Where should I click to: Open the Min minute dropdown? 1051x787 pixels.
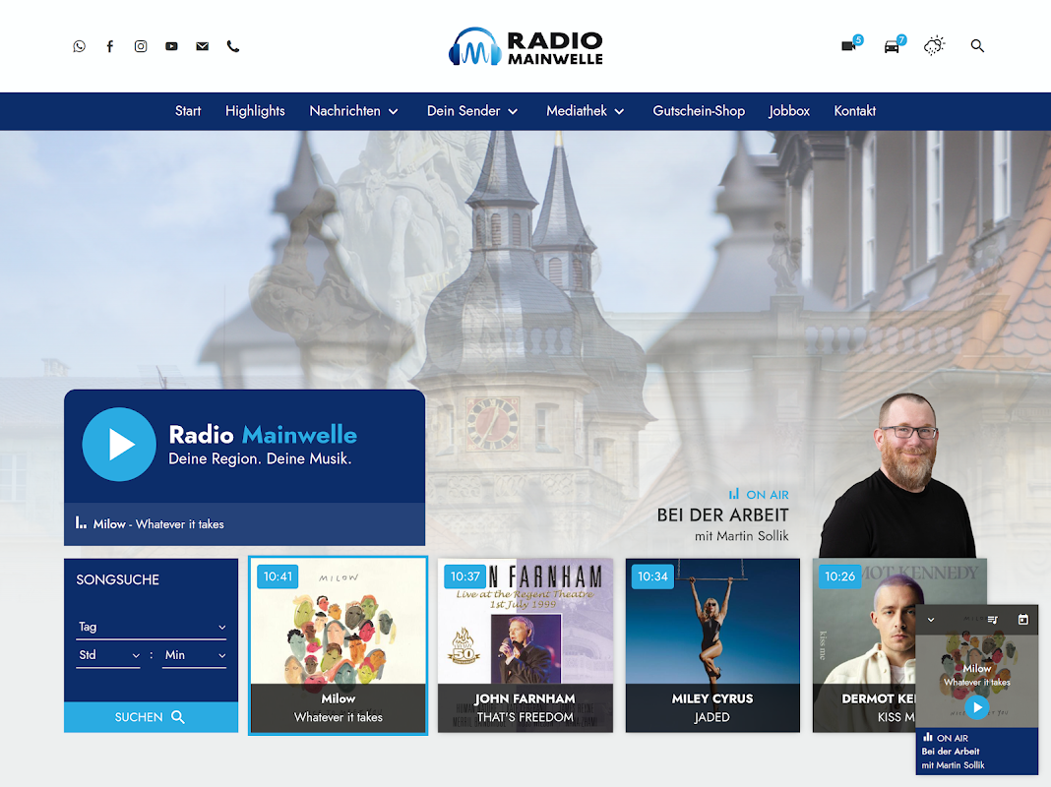194,655
